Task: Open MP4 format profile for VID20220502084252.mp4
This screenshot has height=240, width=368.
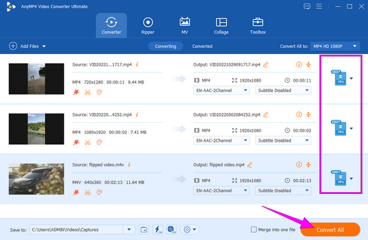Action: [x=339, y=128]
